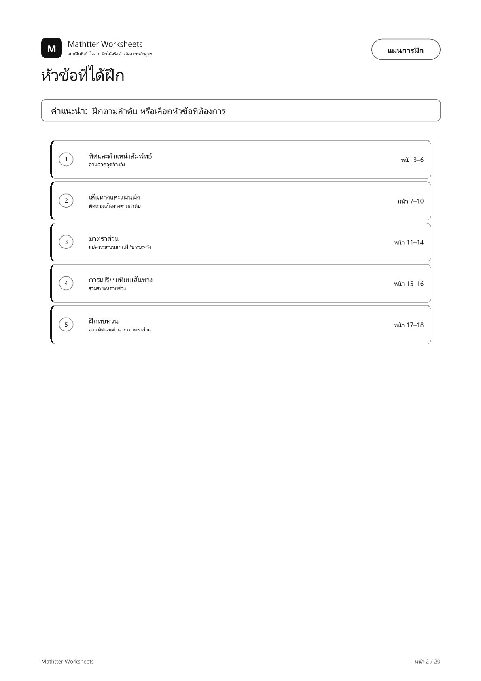Click the black M logo icon

(x=51, y=48)
